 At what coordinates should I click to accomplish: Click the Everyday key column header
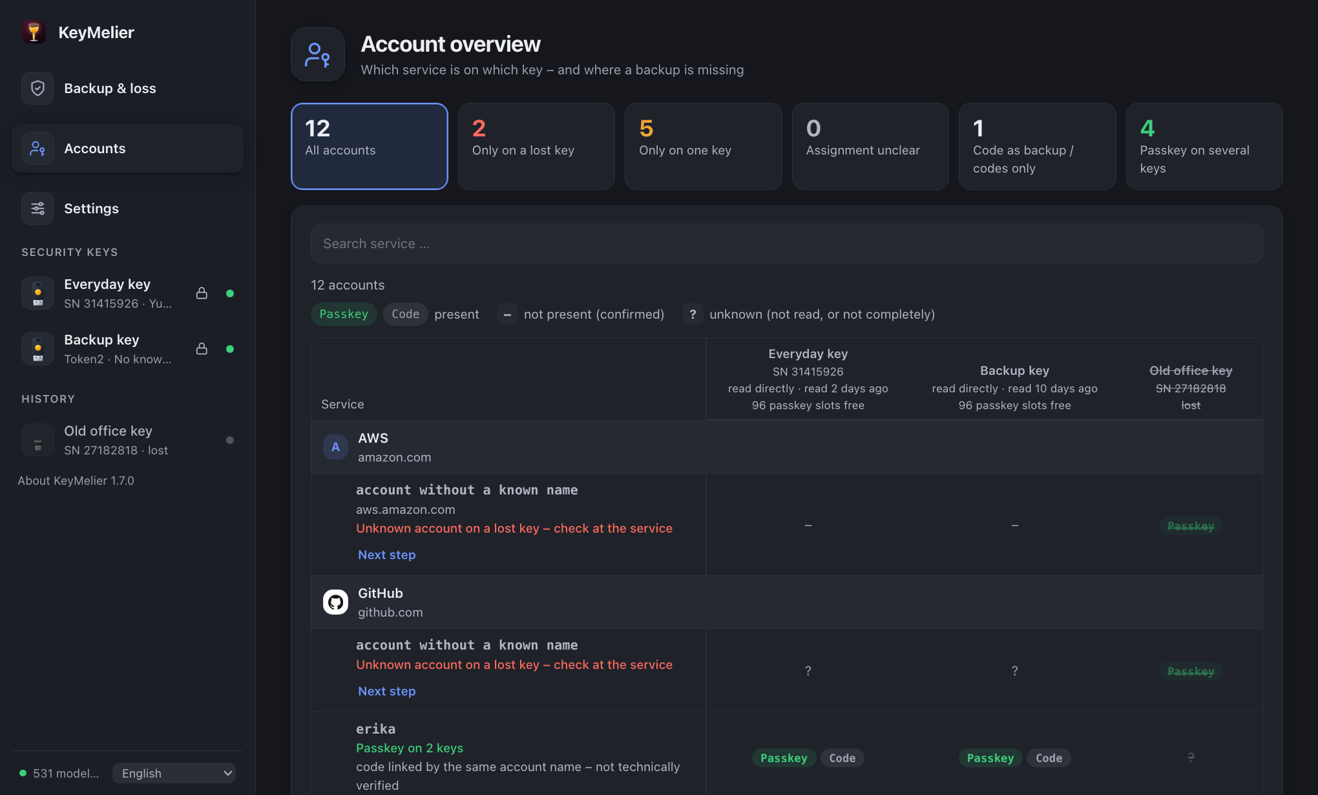(808, 379)
